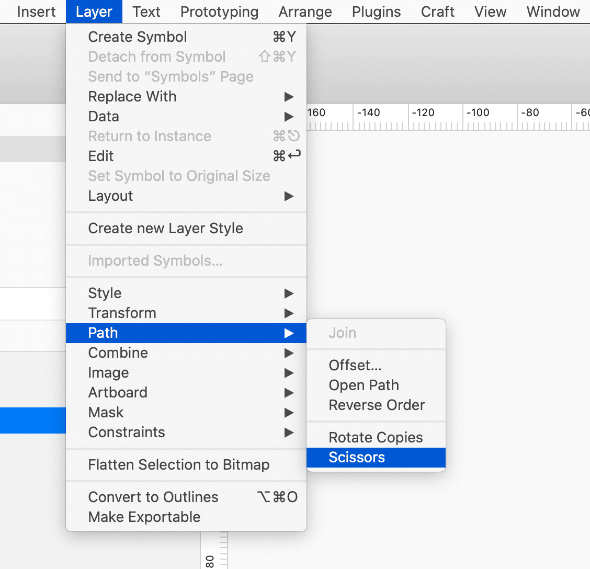This screenshot has height=569, width=590.
Task: Select the Open Path option
Action: (364, 385)
